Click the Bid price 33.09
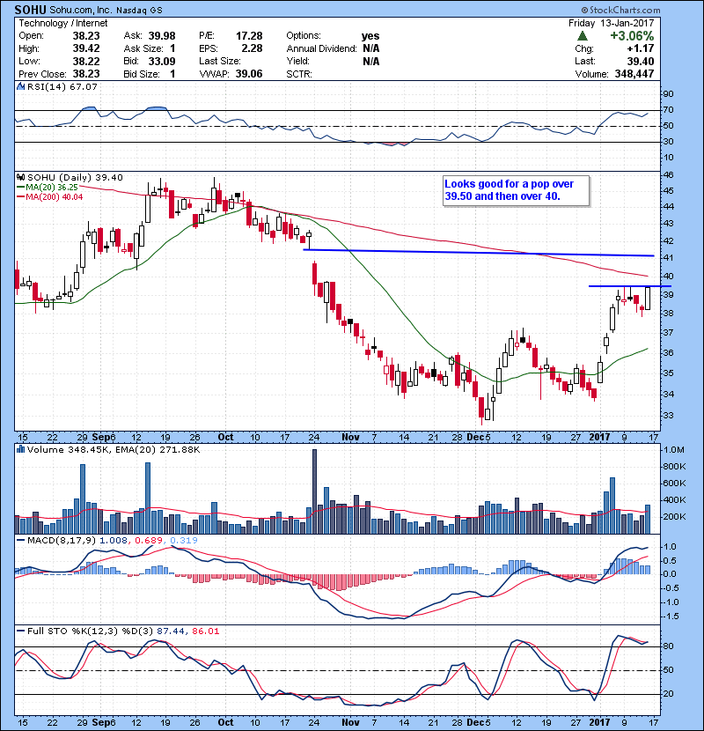 [162, 61]
